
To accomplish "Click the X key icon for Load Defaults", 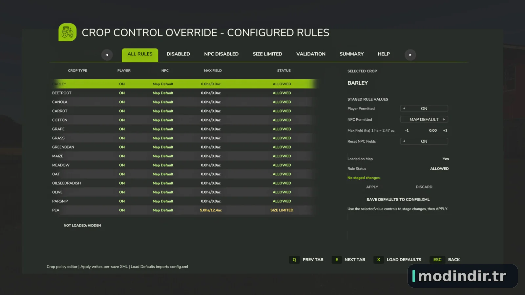I will pos(379,260).
